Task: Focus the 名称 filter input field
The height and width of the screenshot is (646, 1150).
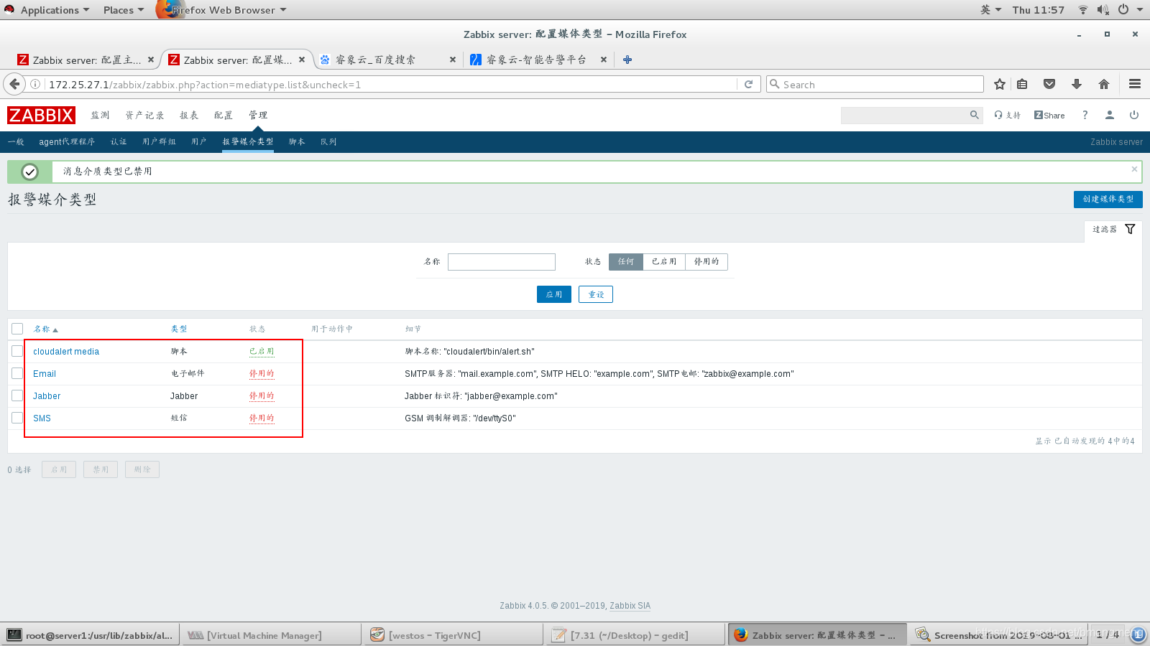Action: tap(502, 262)
